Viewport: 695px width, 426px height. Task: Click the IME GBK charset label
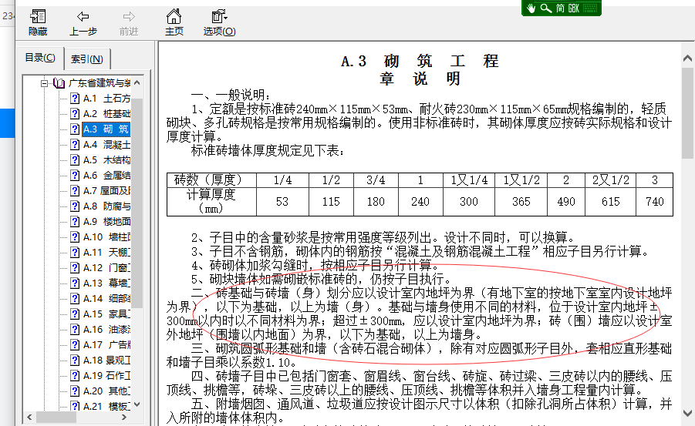pyautogui.click(x=574, y=8)
